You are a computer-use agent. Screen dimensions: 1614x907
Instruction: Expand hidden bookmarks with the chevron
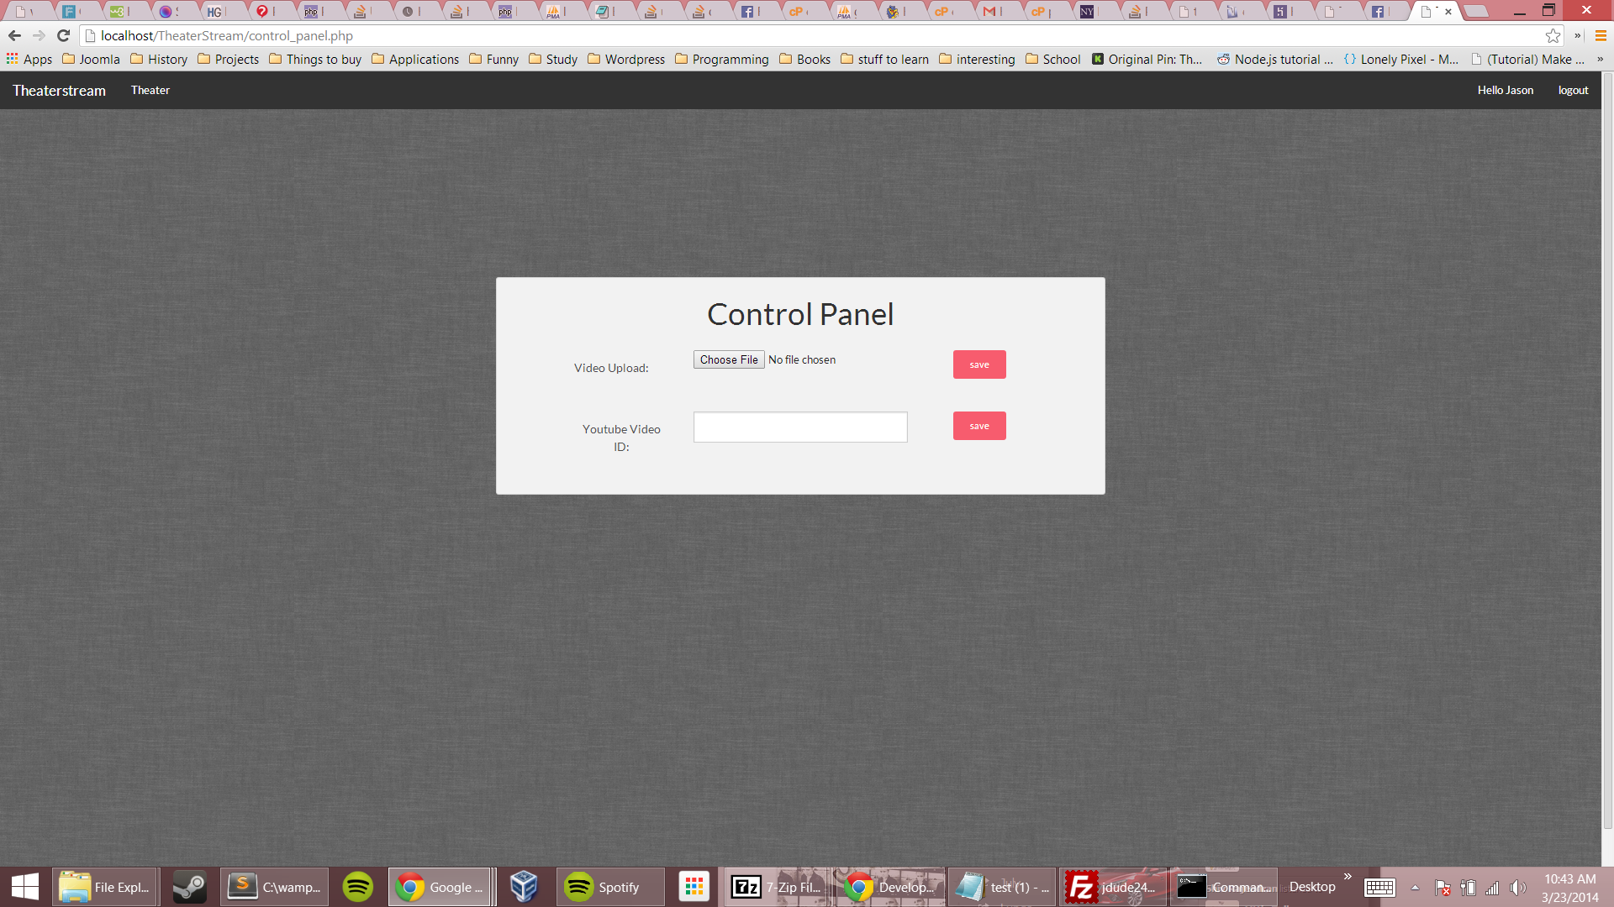pos(1600,59)
